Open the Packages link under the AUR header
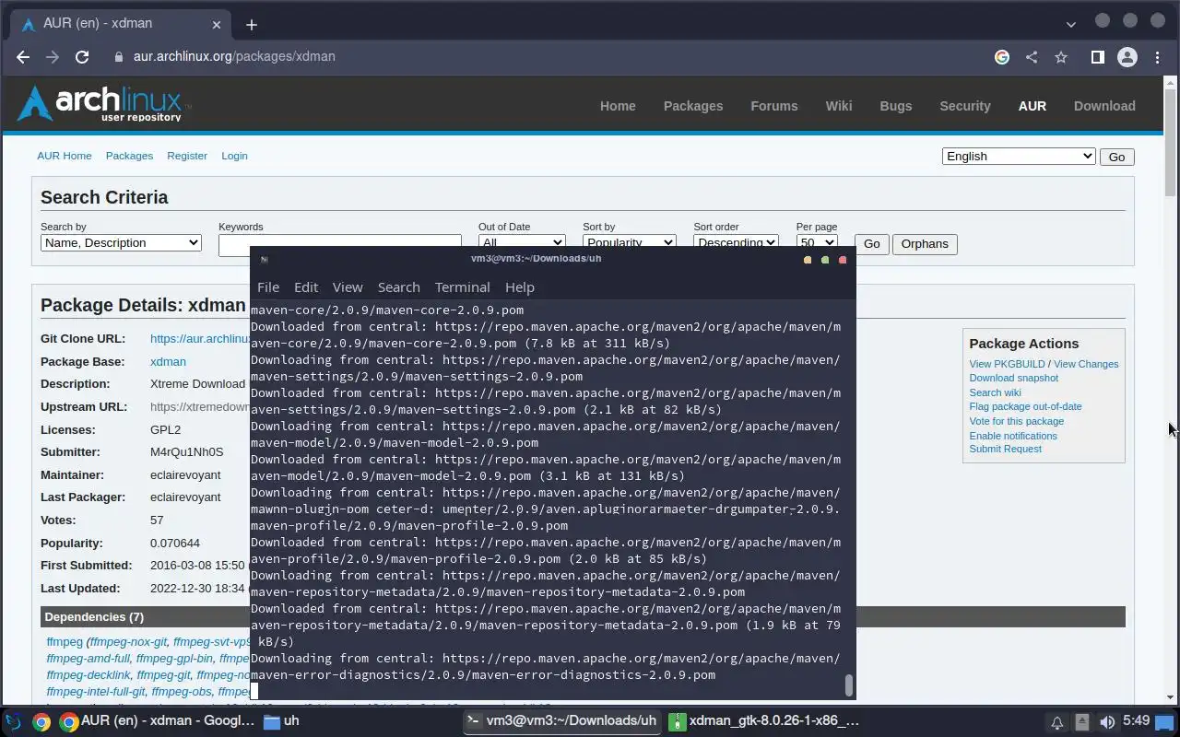 [129, 156]
